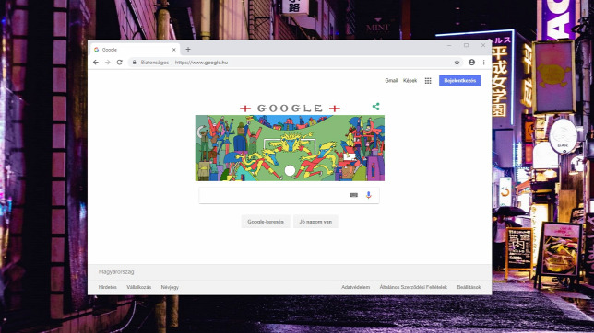Click the forward navigation arrow
594x333 pixels.
(108, 63)
